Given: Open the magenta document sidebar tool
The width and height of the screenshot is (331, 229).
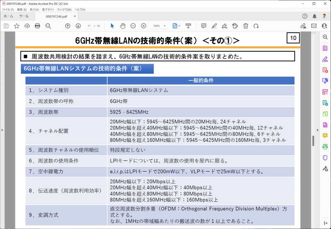Looking at the screenshot, I should (325, 124).
